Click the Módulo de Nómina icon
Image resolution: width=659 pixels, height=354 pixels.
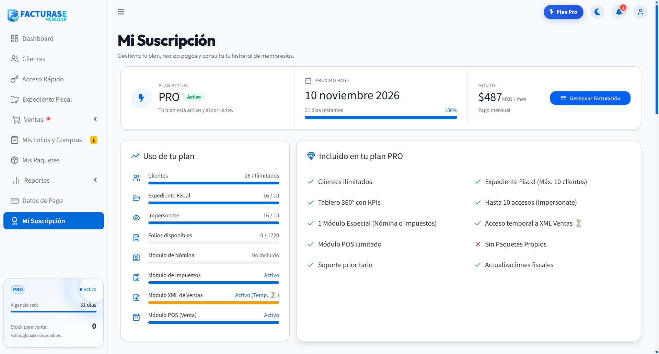point(136,258)
